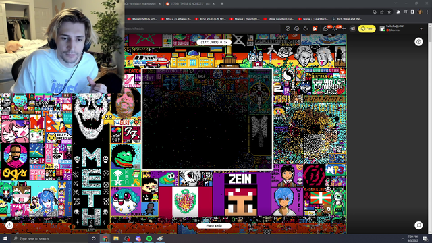Viewport: 432px width, 243px height.
Task: Open Reddit notifications bell
Action: [335, 28]
